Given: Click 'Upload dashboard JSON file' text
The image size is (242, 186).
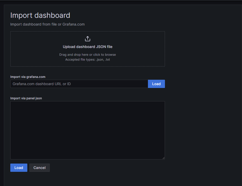Looking at the screenshot, I should (88, 47).
